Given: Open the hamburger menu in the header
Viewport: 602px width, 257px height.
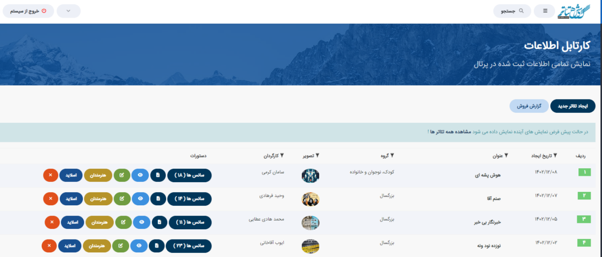Looking at the screenshot, I should click(x=545, y=11).
